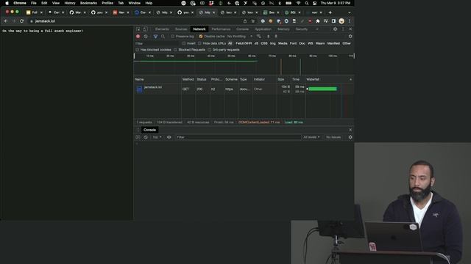Bookmark page with the star icon
The height and width of the screenshot is (264, 471).
tap(252, 21)
